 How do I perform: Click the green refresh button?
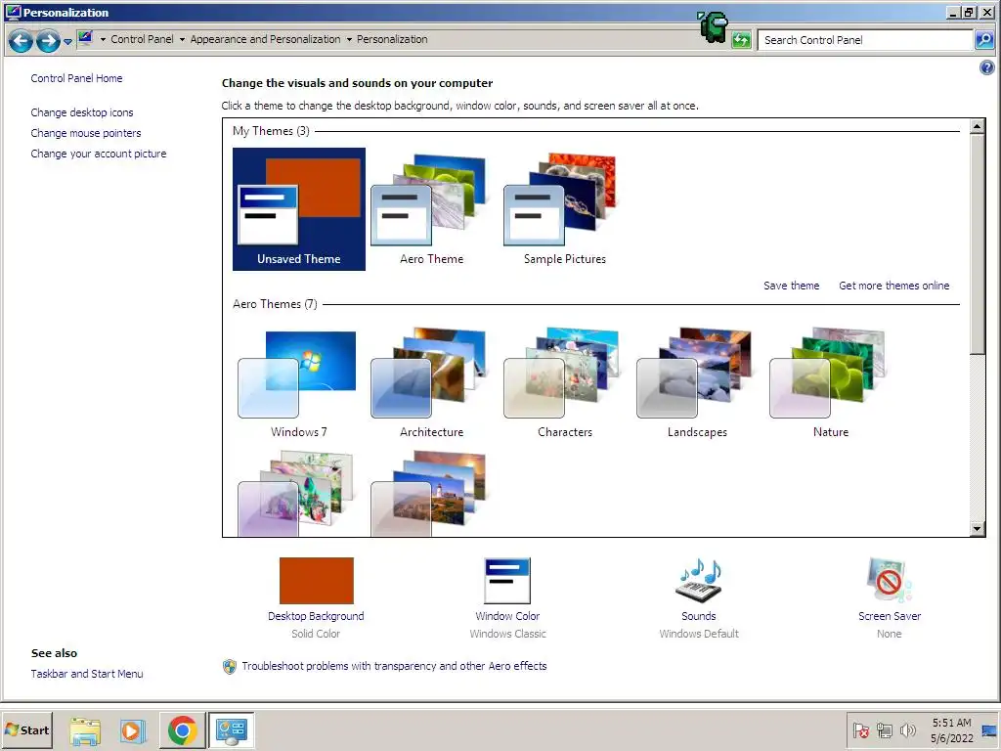[741, 40]
